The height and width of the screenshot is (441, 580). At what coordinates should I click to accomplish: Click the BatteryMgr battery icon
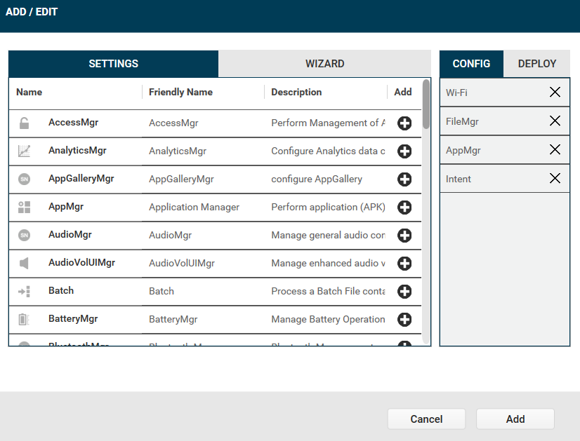[24, 320]
